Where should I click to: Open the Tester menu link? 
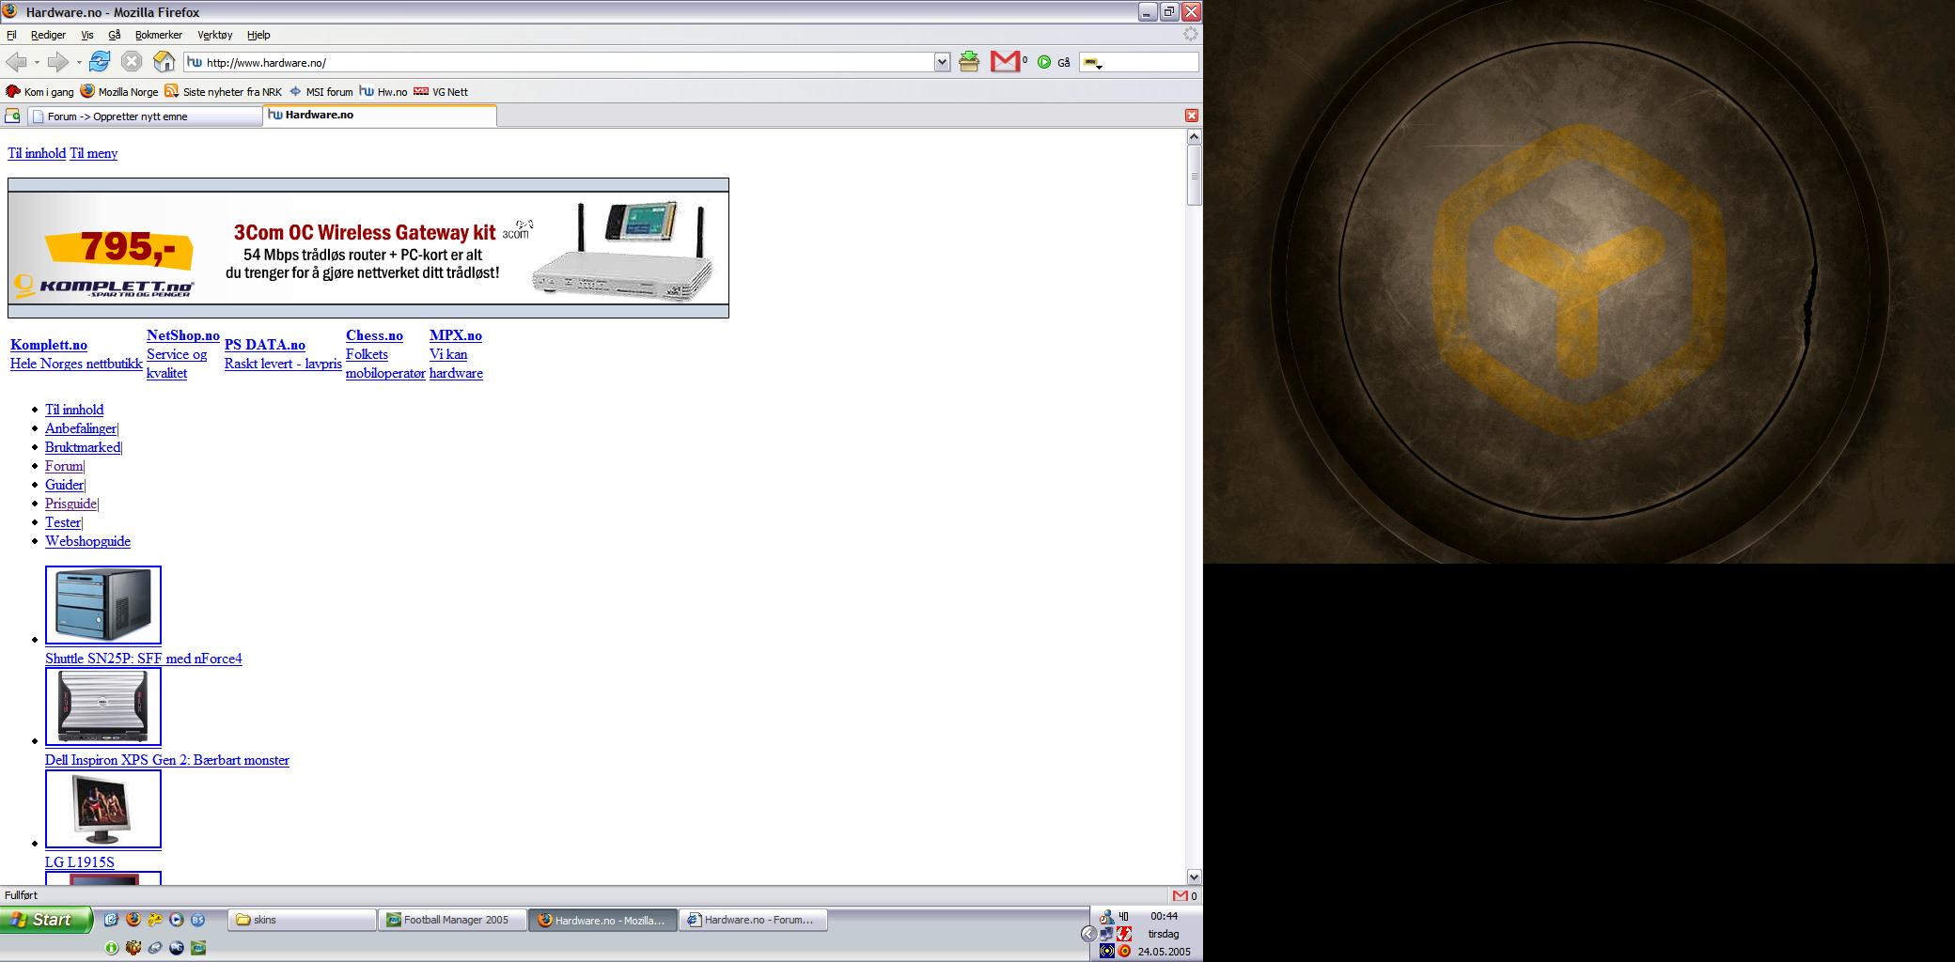pos(63,522)
